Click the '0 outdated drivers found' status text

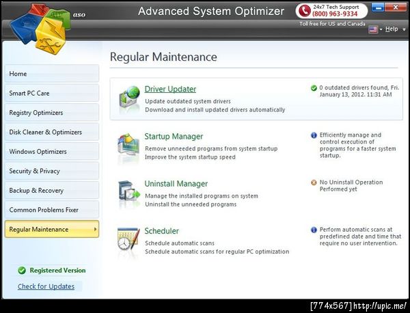click(359, 91)
